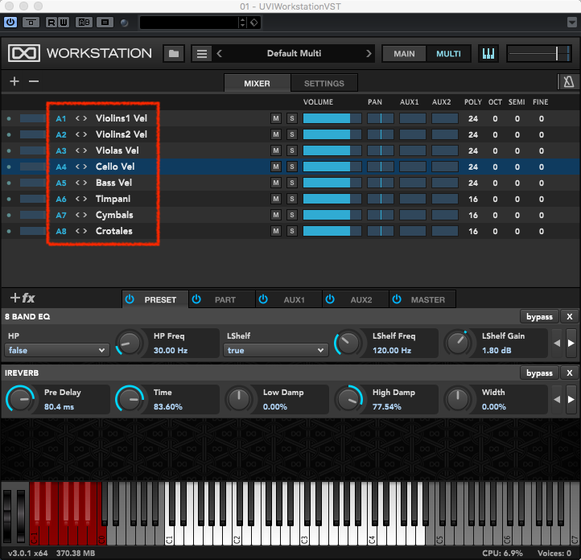The image size is (581, 560).
Task: Toggle the plugin power button in host toolbar
Action: click(10, 23)
